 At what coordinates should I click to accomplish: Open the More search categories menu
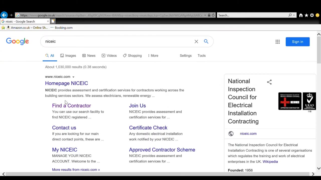click(x=153, y=55)
